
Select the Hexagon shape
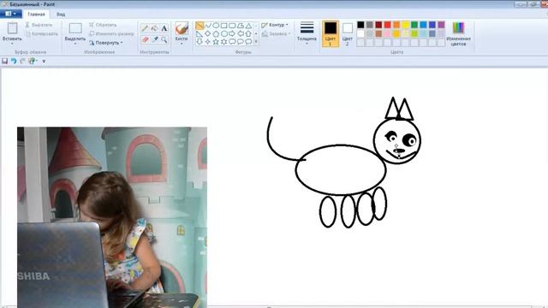click(224, 33)
